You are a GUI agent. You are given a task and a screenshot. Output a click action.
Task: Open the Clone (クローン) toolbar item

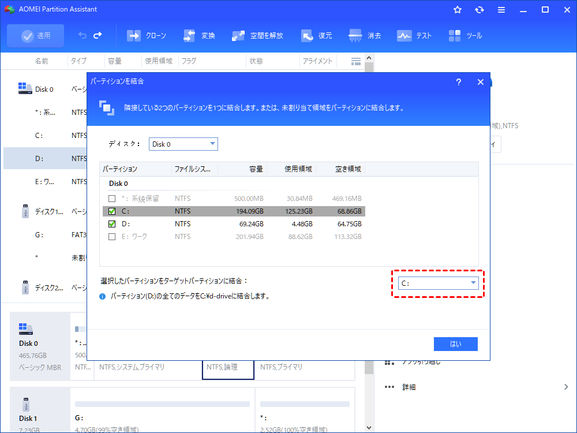point(147,36)
